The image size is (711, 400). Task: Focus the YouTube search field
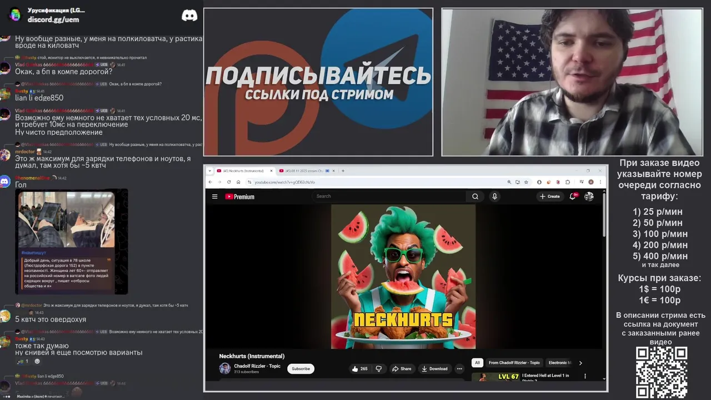(389, 196)
